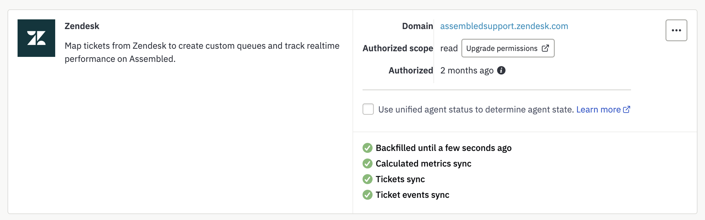Click the Zendesk logo icon

36,38
